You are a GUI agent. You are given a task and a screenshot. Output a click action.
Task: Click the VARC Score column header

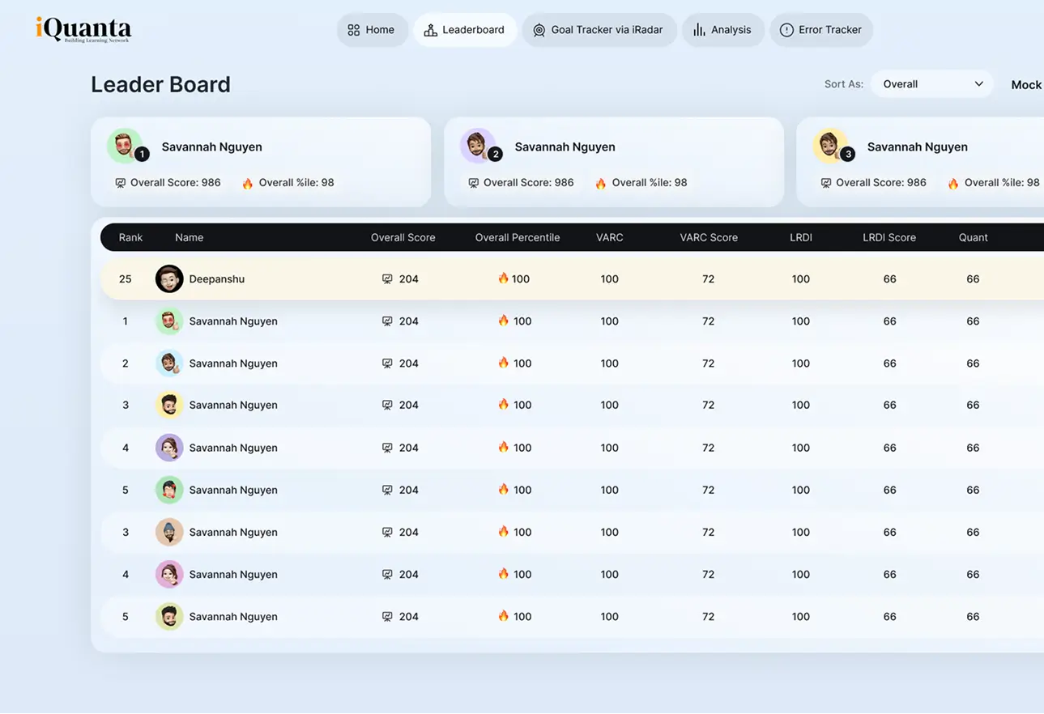709,237
